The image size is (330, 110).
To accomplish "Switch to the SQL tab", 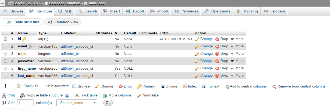I will tap(65, 11).
